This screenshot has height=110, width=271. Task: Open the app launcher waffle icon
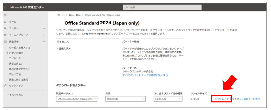tap(5, 7)
